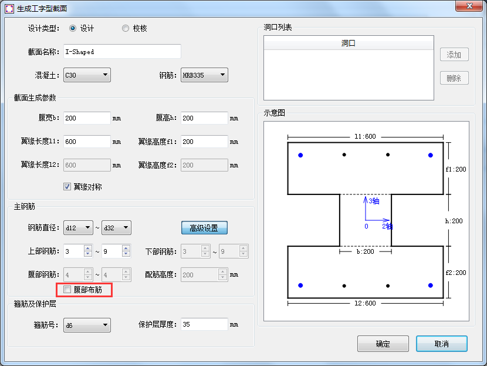Expand the d12 minimum diameter dropdown
This screenshot has width=487, height=366.
click(x=78, y=227)
